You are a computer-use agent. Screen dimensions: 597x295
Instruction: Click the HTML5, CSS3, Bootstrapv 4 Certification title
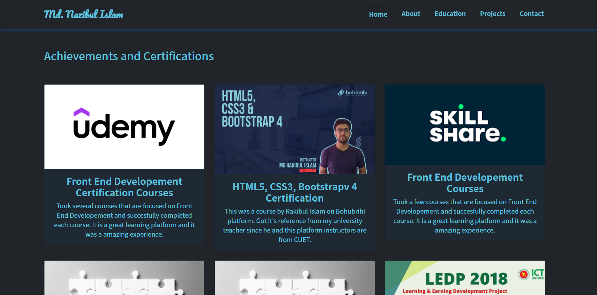click(295, 192)
